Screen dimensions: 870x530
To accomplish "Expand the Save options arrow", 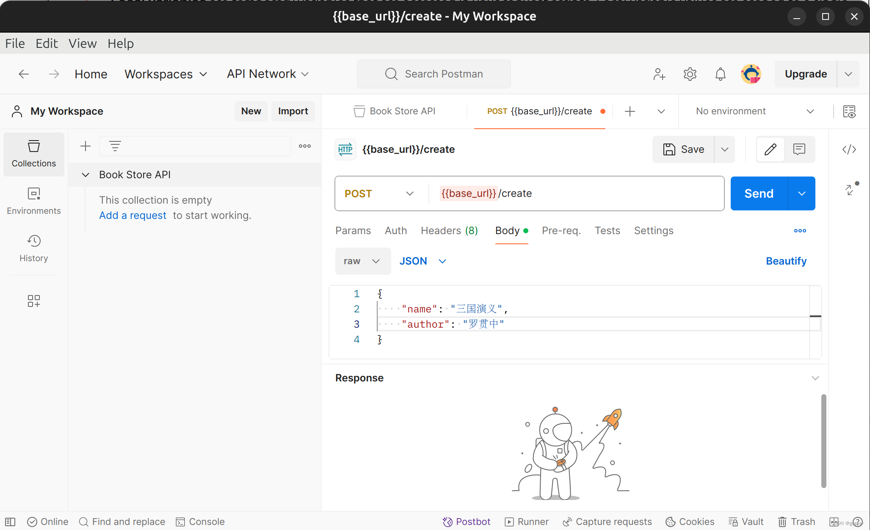I will point(725,149).
